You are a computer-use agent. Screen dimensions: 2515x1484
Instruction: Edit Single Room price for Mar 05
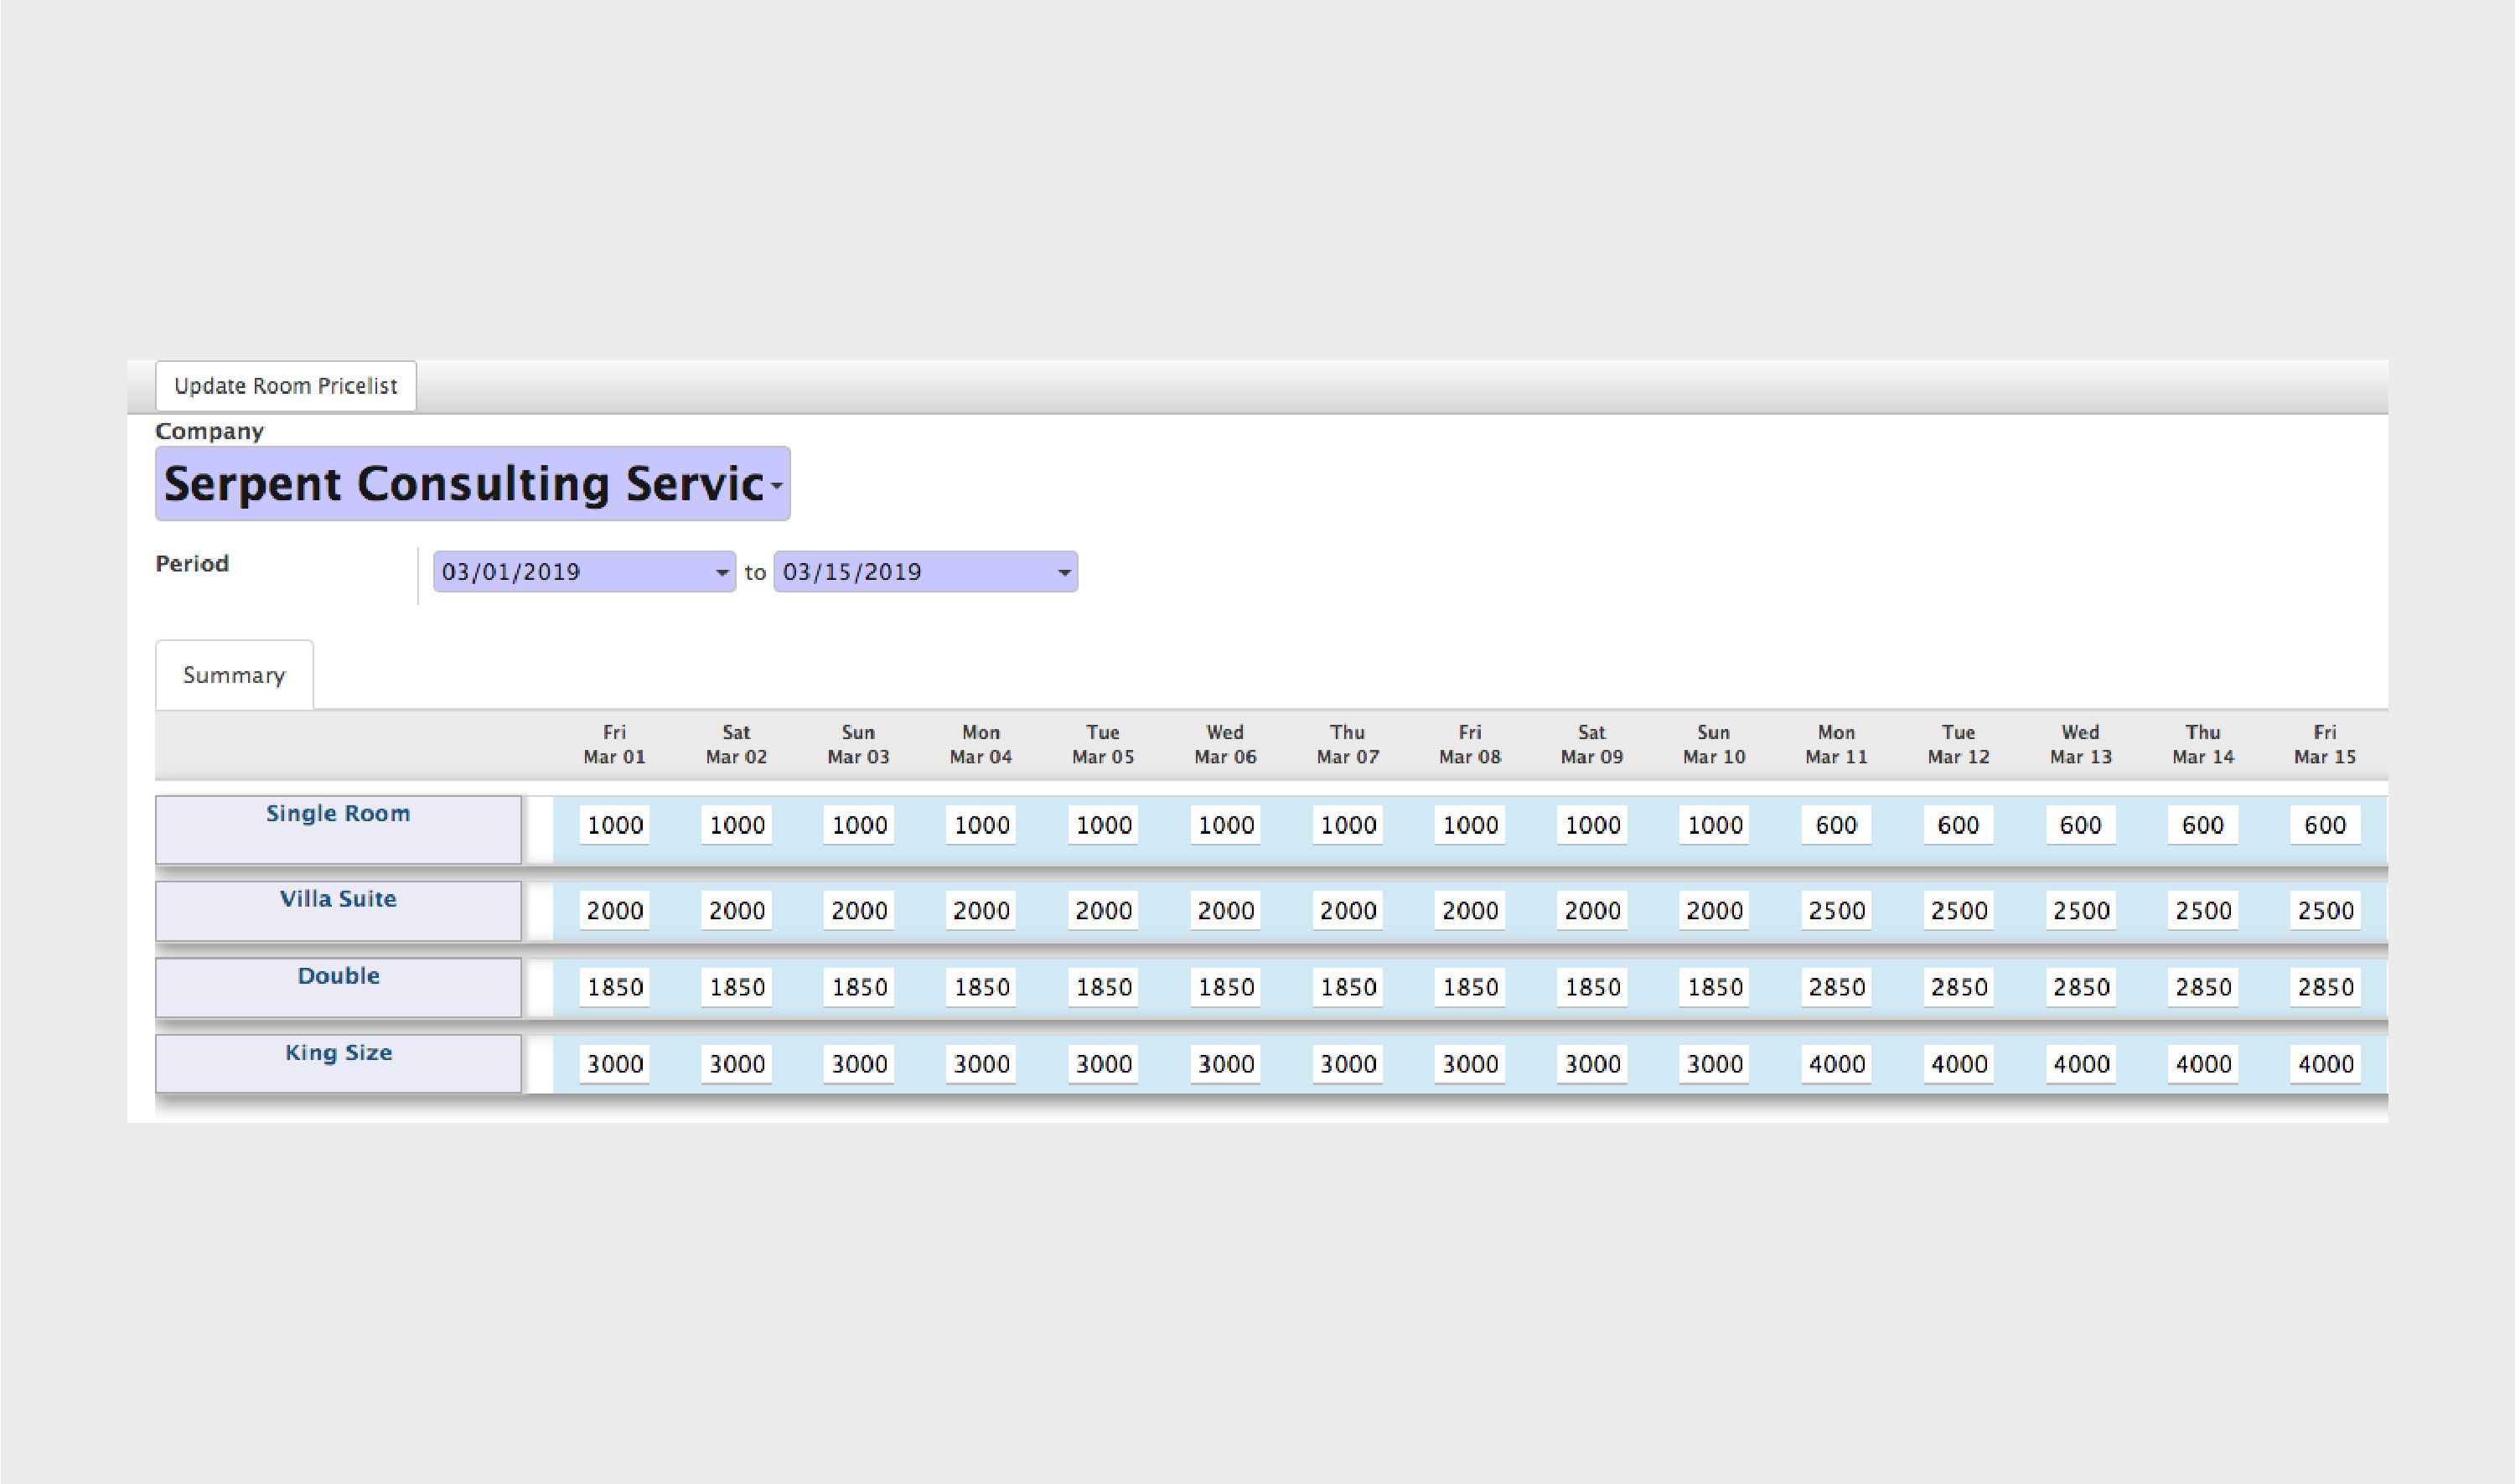click(1103, 825)
